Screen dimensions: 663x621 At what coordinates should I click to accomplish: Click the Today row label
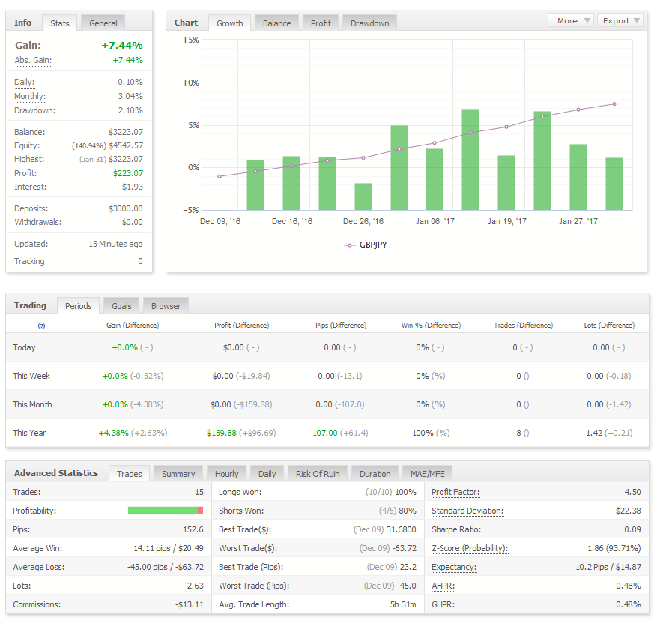pyautogui.click(x=24, y=347)
